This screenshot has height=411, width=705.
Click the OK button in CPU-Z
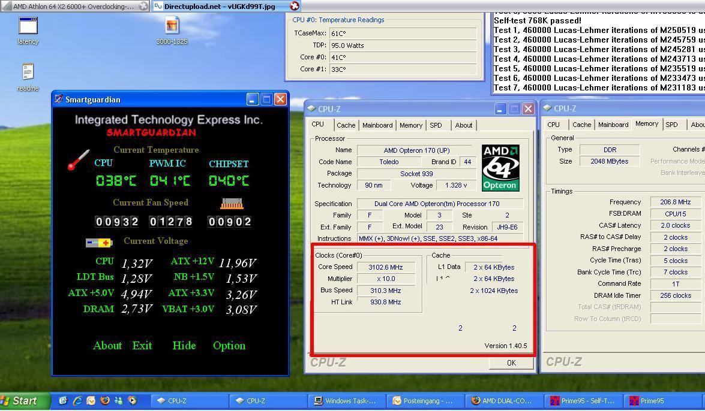coord(511,363)
